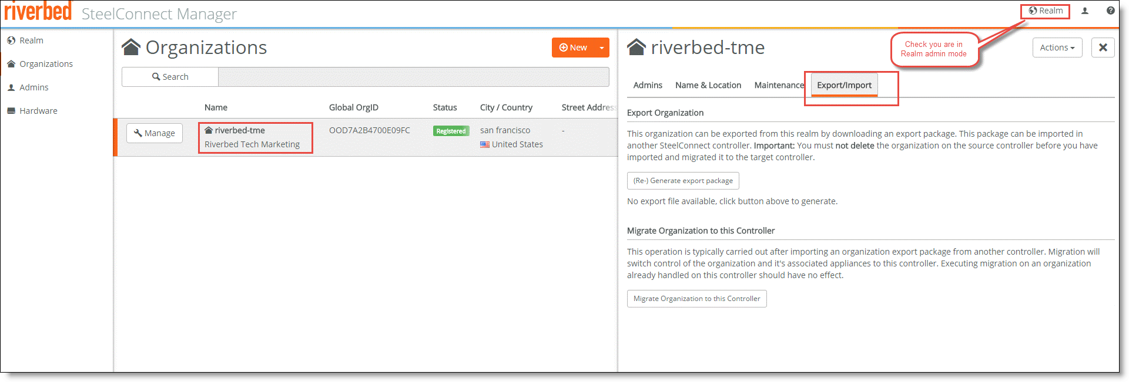Click the Manage button for riverbed-tme

[155, 133]
